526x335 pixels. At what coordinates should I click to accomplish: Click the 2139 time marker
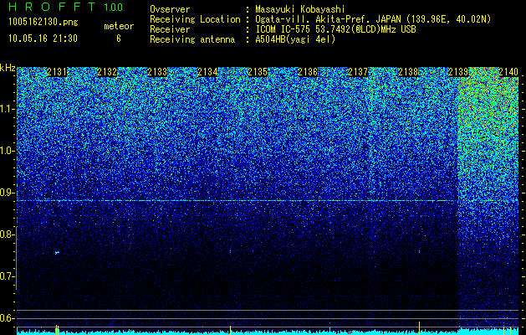coord(458,72)
